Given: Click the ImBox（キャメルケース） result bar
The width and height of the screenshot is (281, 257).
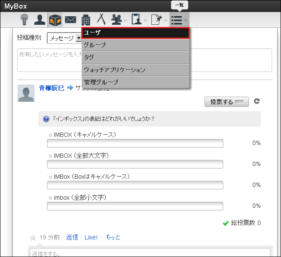Looking at the screenshot, I should 135,143.
